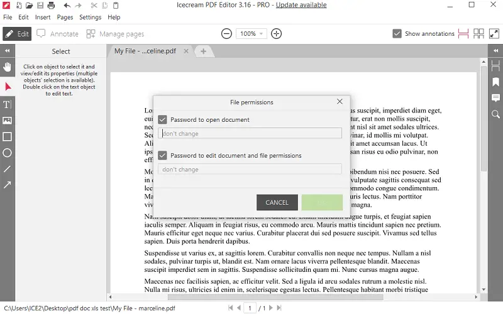Click the vertical scrollbar thumb
The height and width of the screenshot is (314, 503).
[x=484, y=119]
